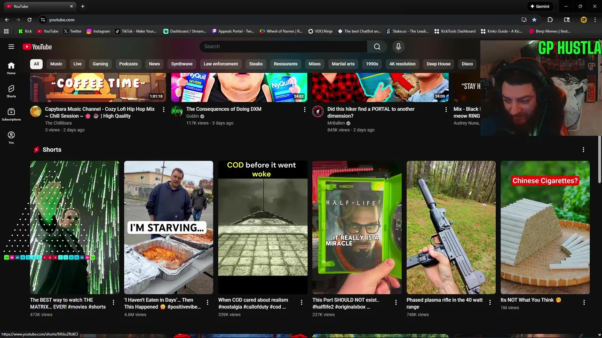
Task: Select the Law enforcement filter chip
Action: pyautogui.click(x=221, y=64)
